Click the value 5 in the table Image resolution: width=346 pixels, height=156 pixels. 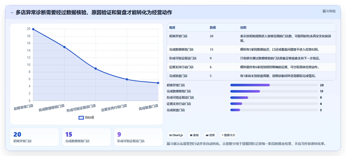click(x=211, y=76)
